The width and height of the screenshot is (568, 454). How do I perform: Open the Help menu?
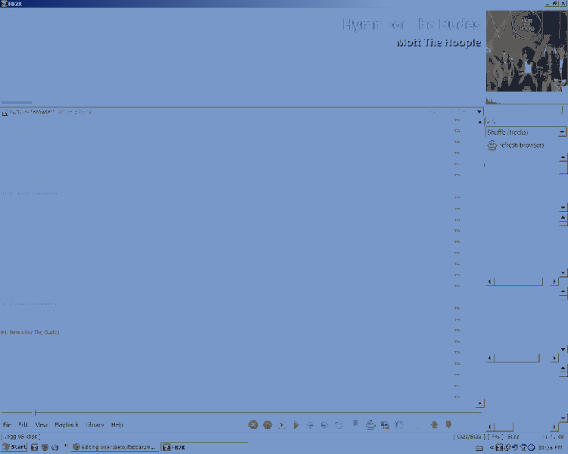[117, 424]
